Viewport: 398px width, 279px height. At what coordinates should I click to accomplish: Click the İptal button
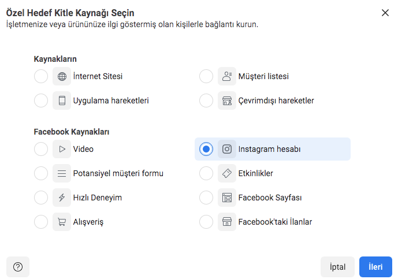pos(337,267)
